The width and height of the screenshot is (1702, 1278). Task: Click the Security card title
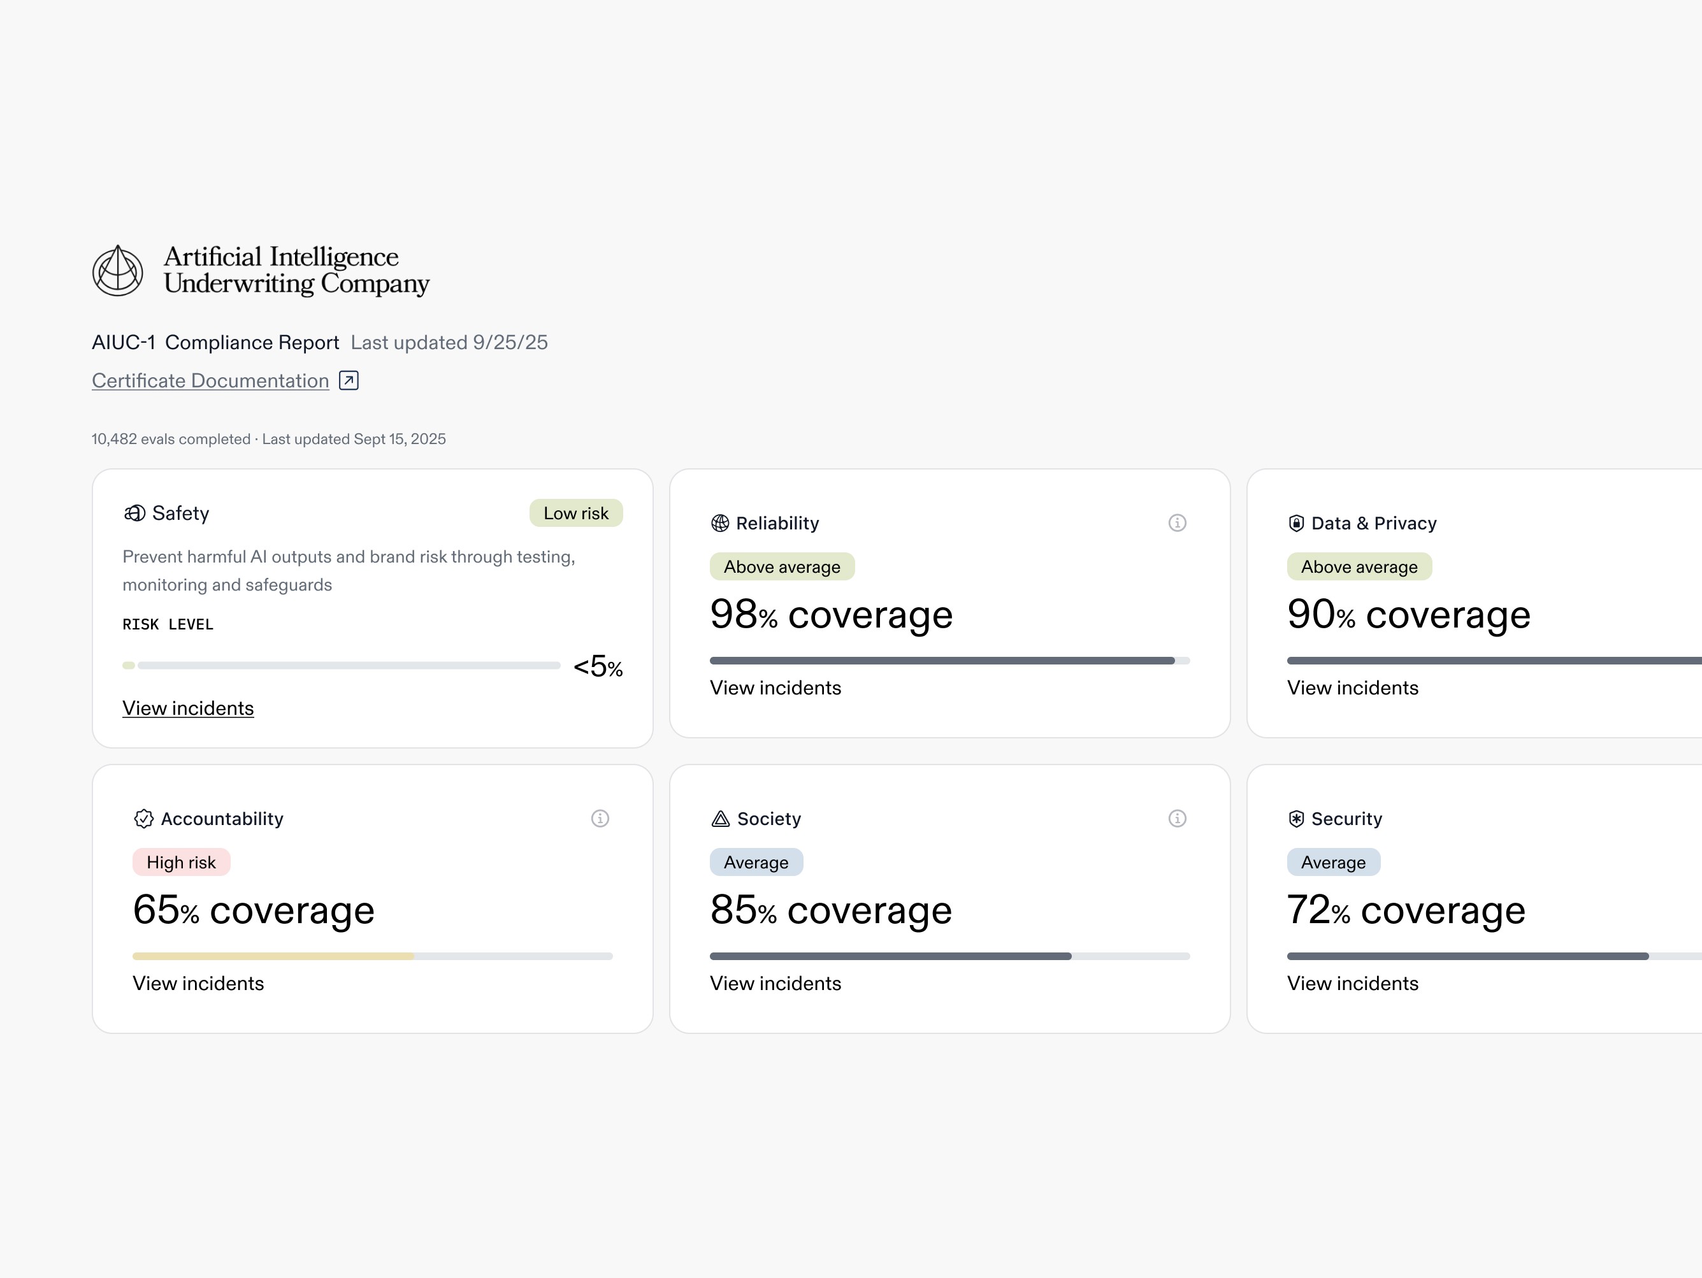coord(1346,819)
